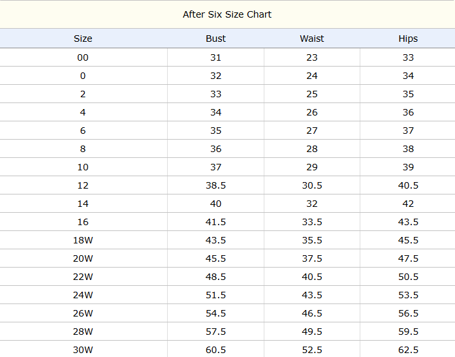Image resolution: width=455 pixels, height=357 pixels.
Task: Select bust value 32 in the size 0 row
Action: (x=215, y=76)
